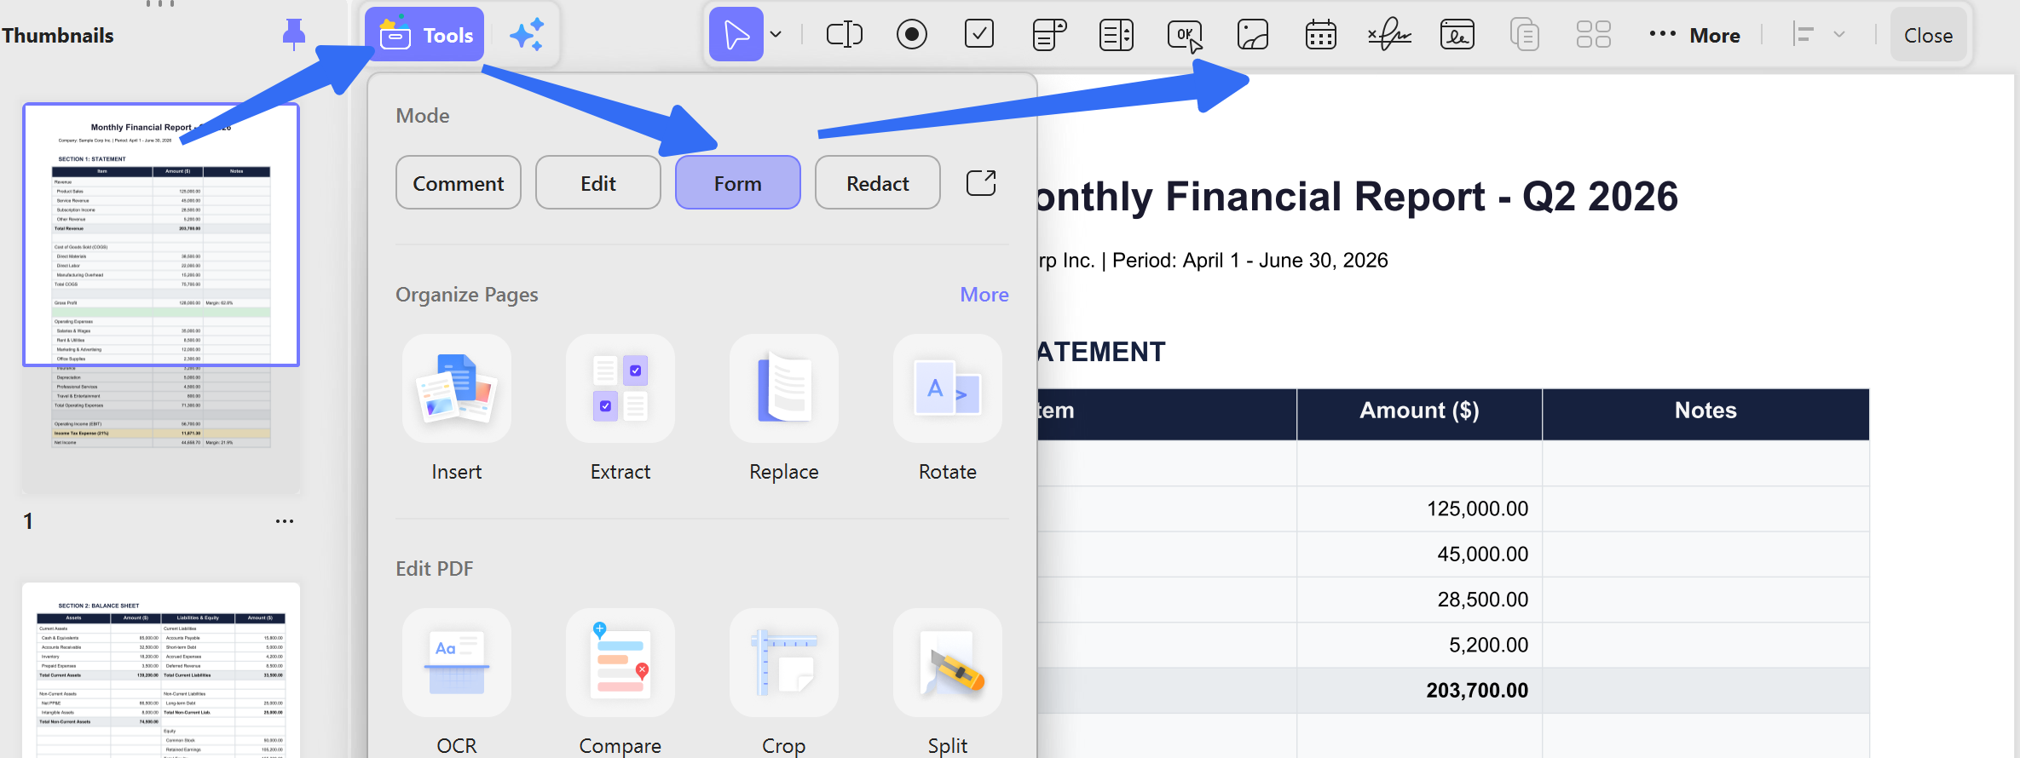2020x758 pixels.
Task: Click the duplicate fields across pages icon
Action: coord(1525,35)
